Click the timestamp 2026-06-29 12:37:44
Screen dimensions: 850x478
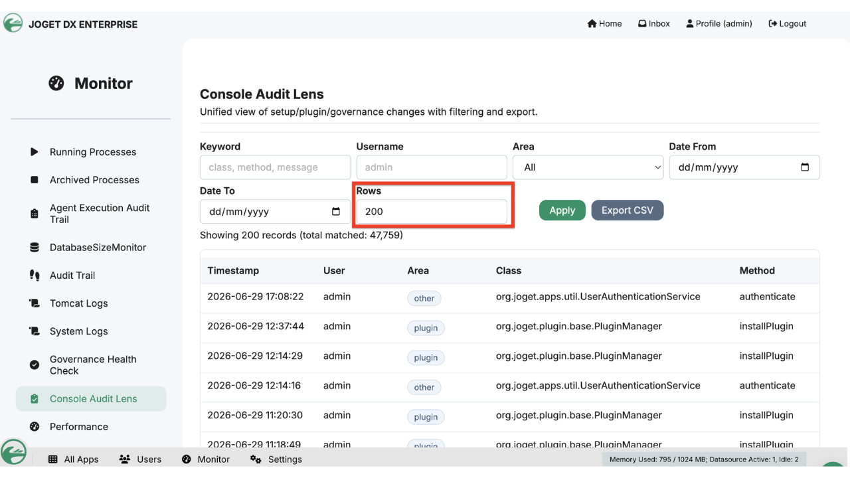(x=256, y=327)
